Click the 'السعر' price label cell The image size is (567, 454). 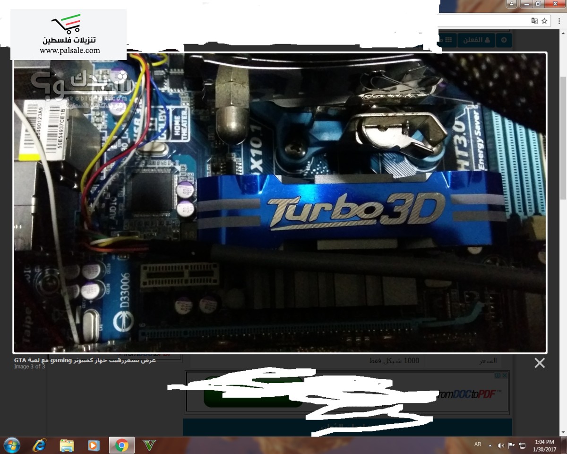[488, 361]
